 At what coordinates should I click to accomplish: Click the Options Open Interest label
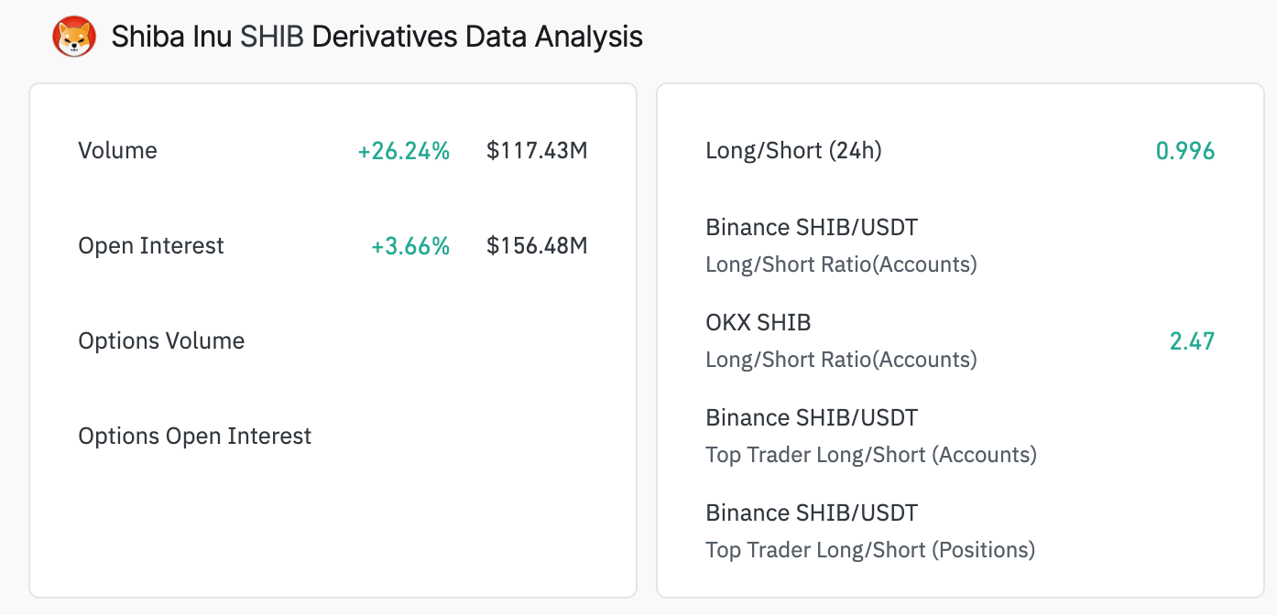pyautogui.click(x=194, y=437)
